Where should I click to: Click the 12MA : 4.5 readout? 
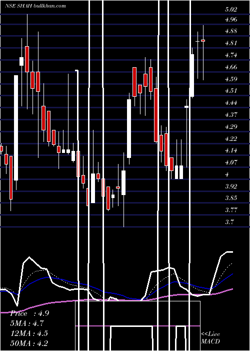tap(29, 333)
